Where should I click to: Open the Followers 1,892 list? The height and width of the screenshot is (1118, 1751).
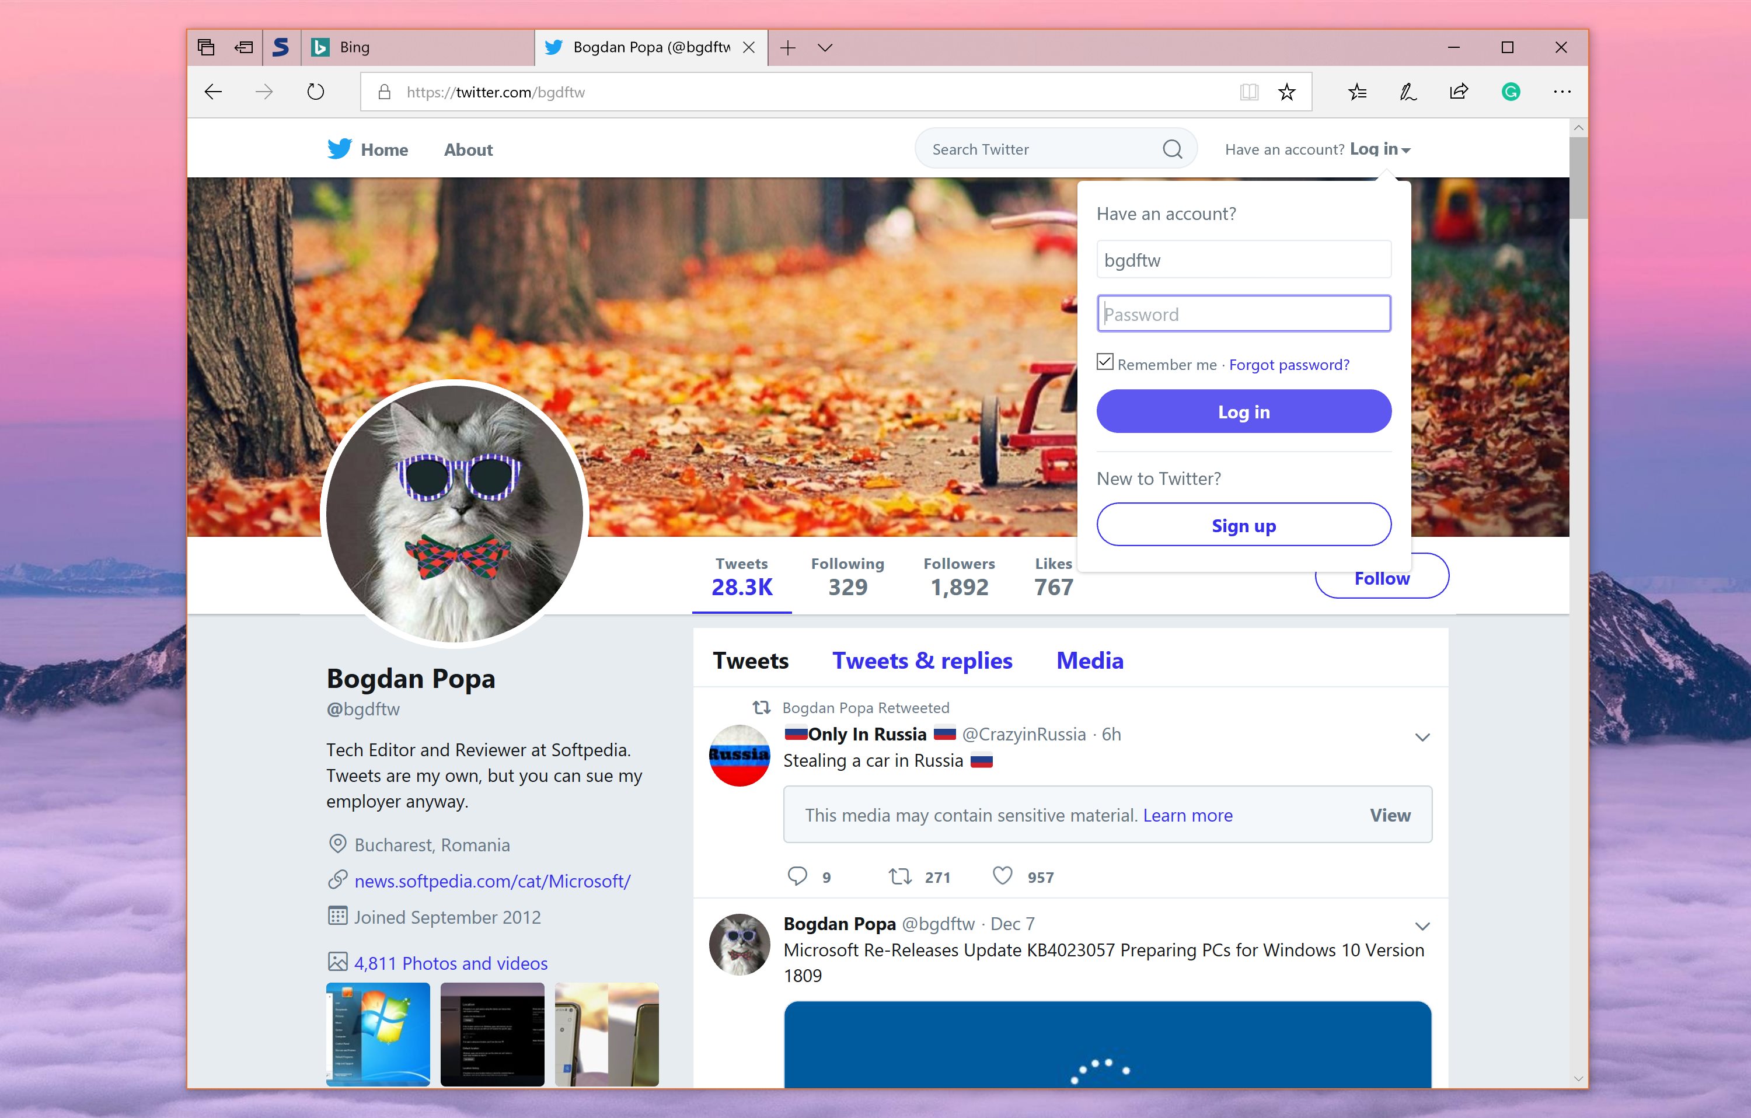(959, 577)
